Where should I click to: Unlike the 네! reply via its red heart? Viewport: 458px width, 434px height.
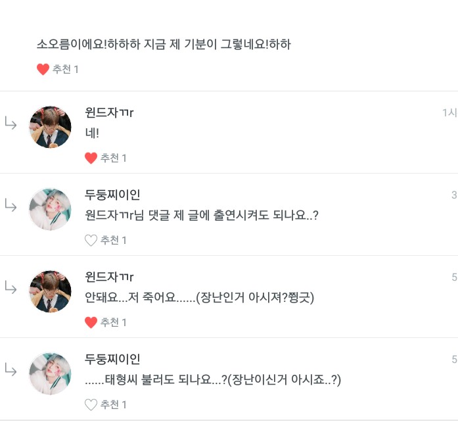point(91,158)
